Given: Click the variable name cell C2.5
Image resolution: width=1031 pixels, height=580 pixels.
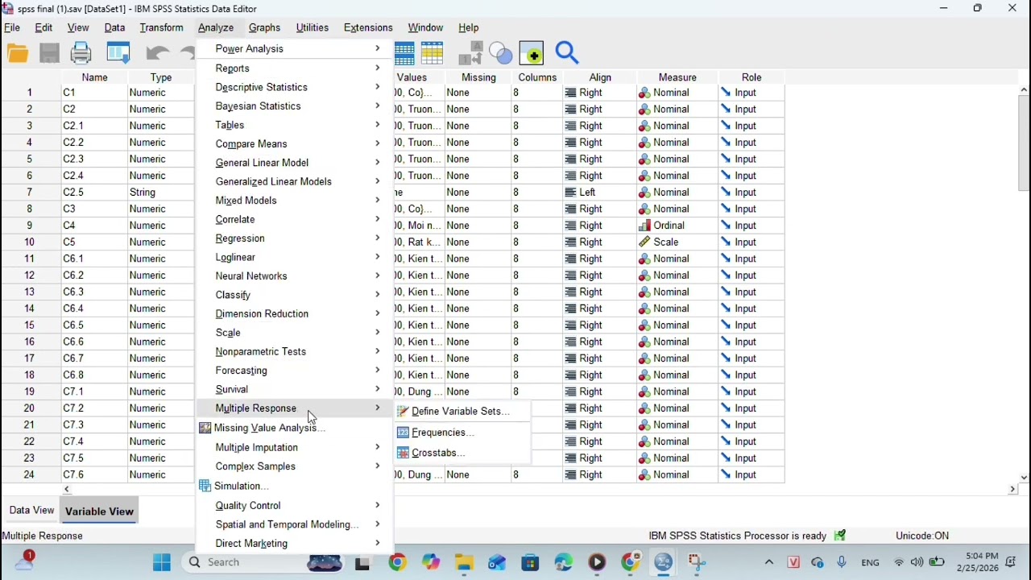Looking at the screenshot, I should tap(94, 193).
